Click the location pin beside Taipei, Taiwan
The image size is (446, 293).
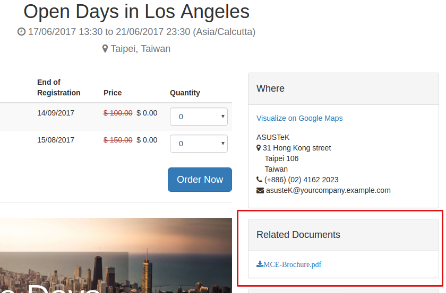[x=105, y=49]
